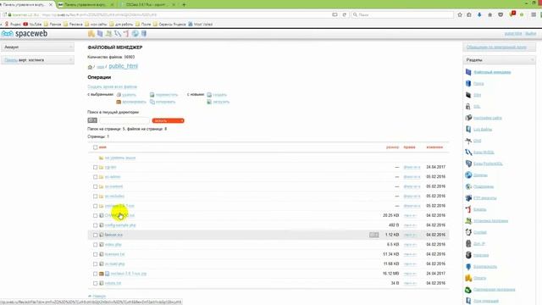Screen dimensions: 542x305
Task: Check the box for the favicon.ico 1.12 KB row
Action: pos(95,235)
